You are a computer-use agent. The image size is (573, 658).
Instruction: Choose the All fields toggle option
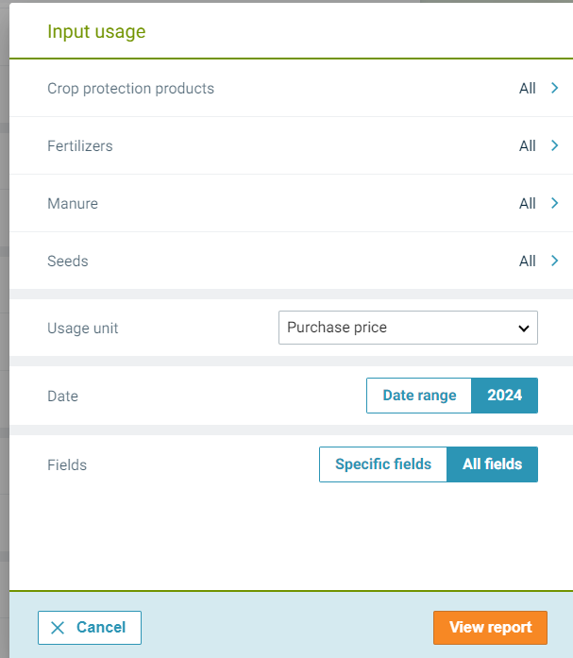(x=492, y=464)
